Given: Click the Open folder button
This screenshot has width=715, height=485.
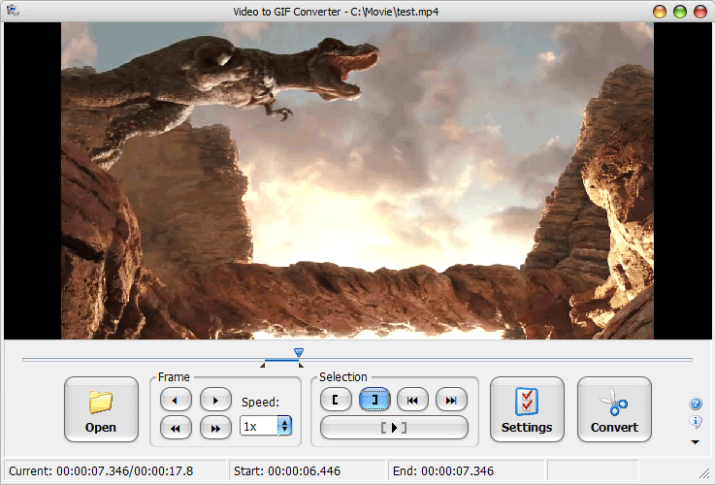Looking at the screenshot, I should (101, 409).
